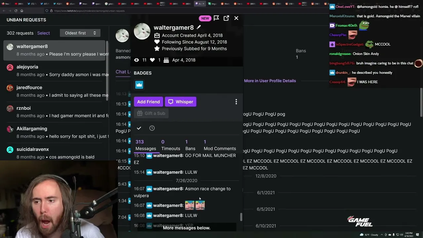This screenshot has height=238, width=423.
Task: Report waltergamer8 with the flag icon
Action: click(x=216, y=18)
